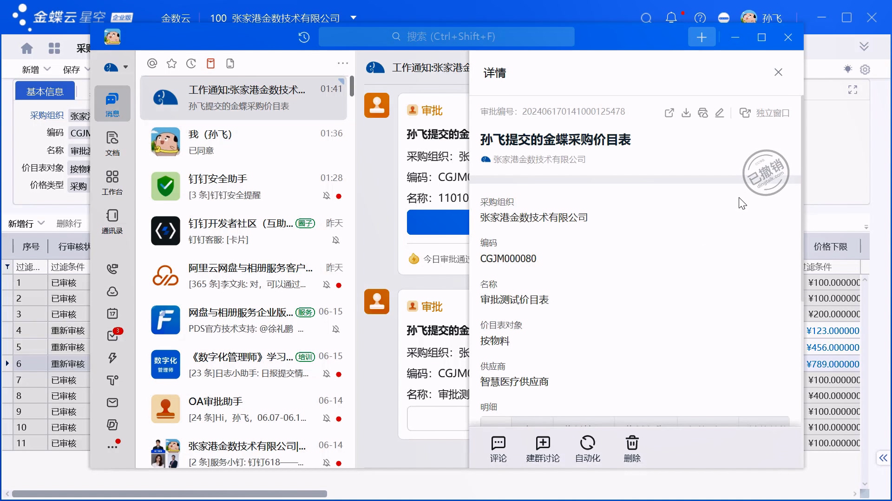Select the 基本信息 tab
The height and width of the screenshot is (501, 892).
[x=45, y=91]
